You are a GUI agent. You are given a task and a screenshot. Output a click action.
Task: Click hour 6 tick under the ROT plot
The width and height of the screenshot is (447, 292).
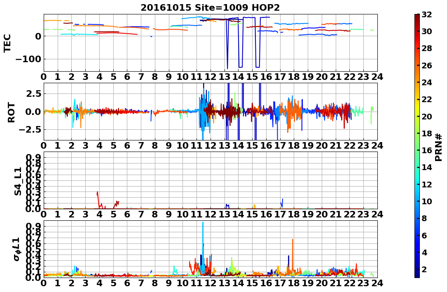tap(127, 146)
